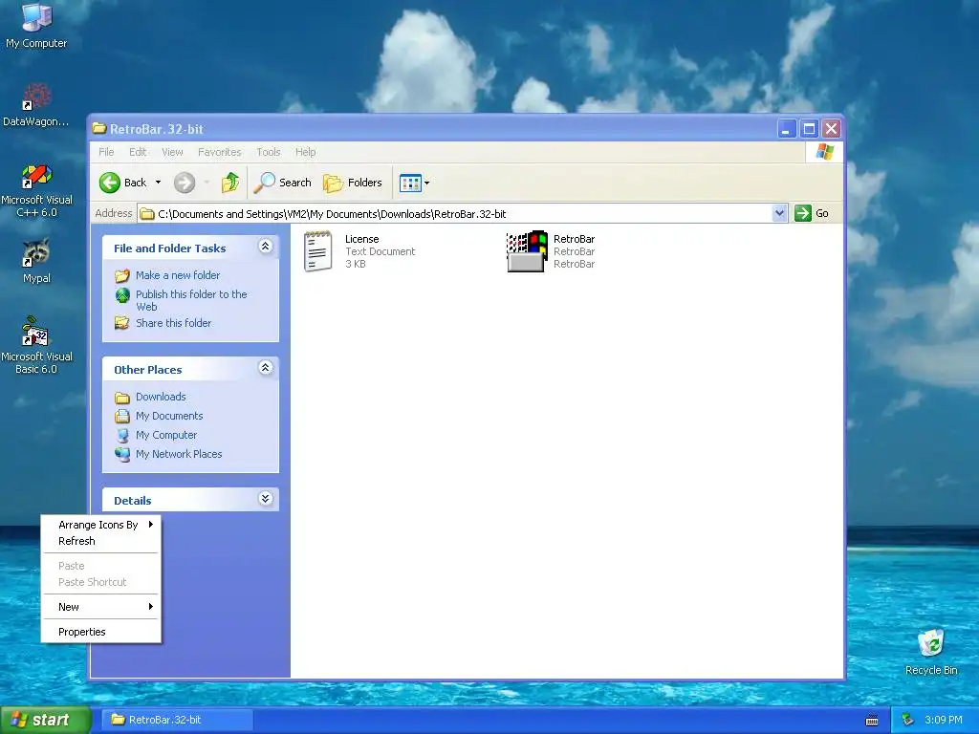
Task: Choose Refresh in the context menu
Action: 101,541
